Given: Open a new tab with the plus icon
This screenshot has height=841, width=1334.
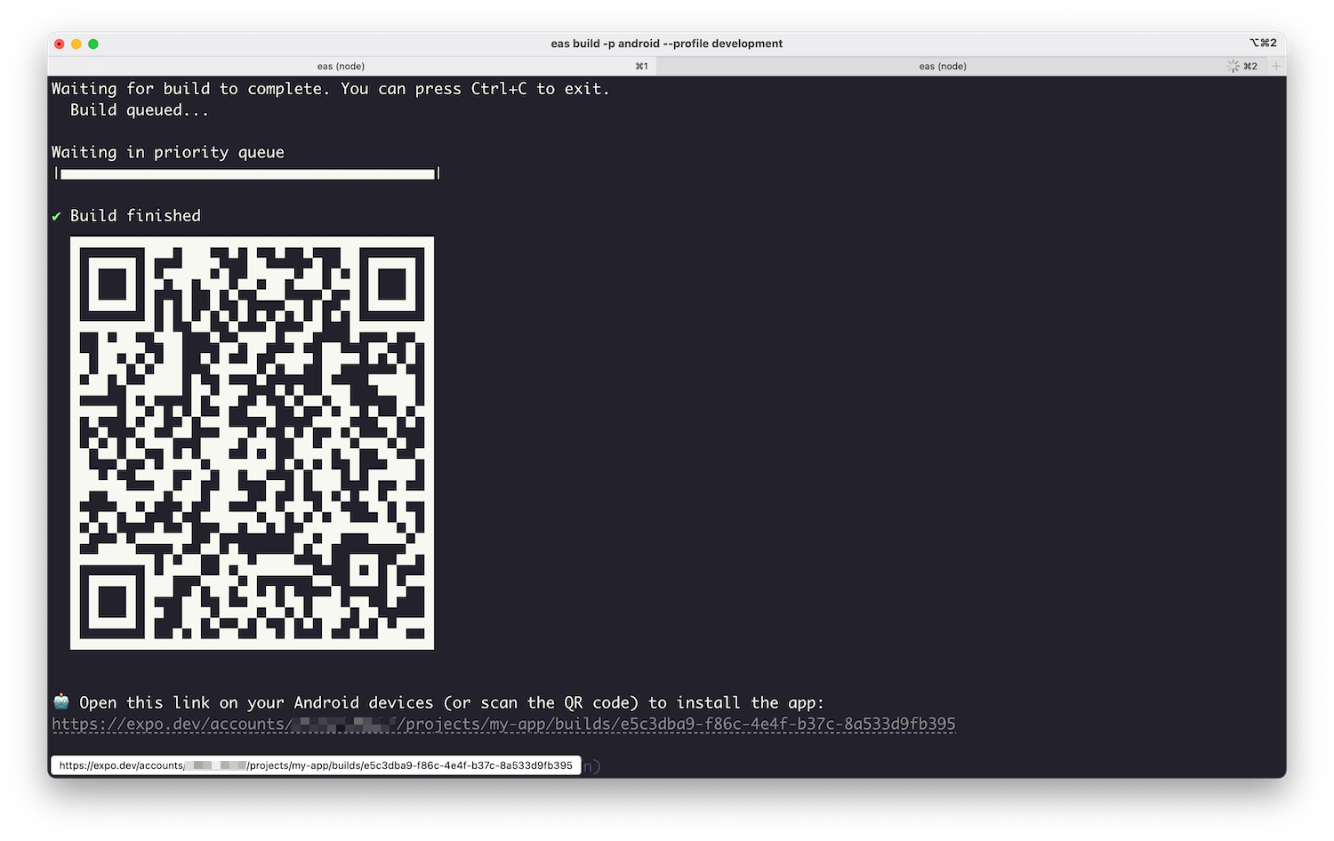Looking at the screenshot, I should tap(1275, 66).
